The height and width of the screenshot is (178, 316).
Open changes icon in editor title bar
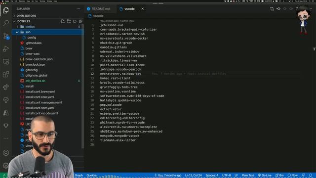[272, 9]
